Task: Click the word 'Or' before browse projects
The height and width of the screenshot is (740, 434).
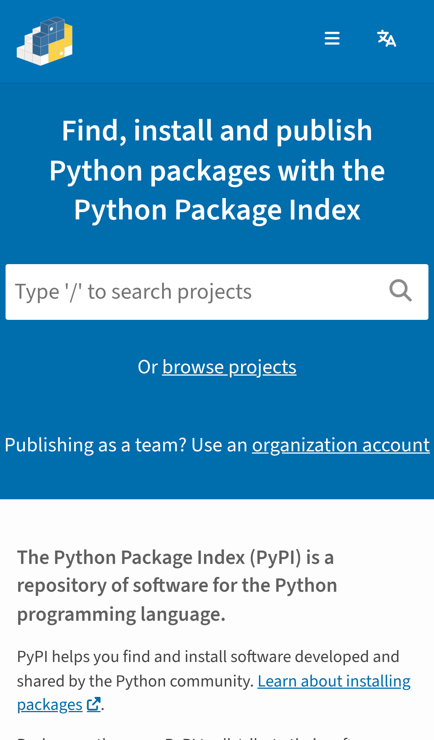Action: point(148,367)
